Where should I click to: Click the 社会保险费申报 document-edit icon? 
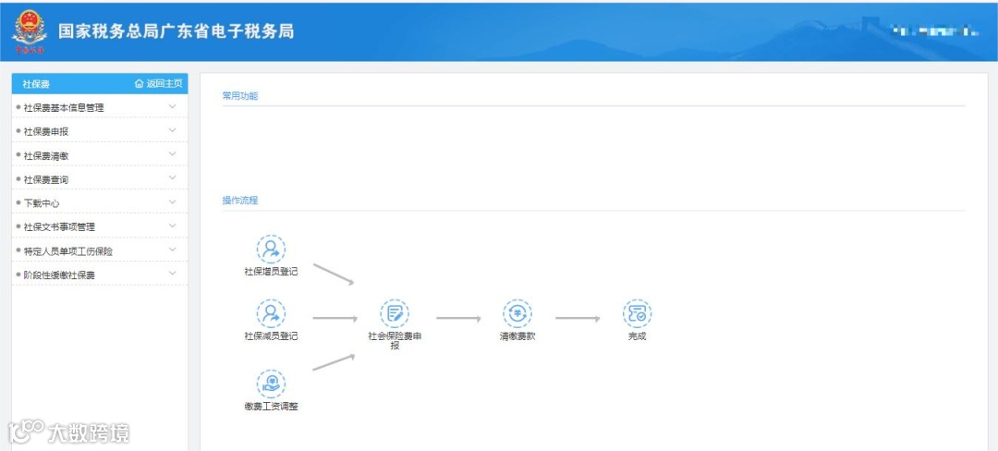[x=395, y=313]
